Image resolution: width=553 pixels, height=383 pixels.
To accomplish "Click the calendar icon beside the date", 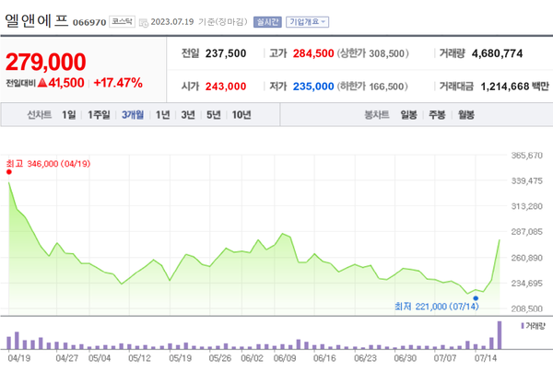I will tap(143, 20).
